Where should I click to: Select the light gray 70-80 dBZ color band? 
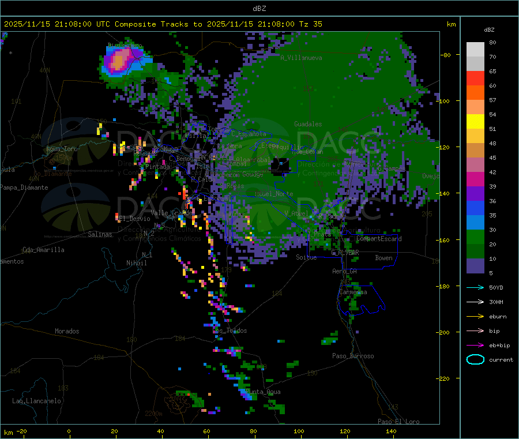(x=475, y=50)
